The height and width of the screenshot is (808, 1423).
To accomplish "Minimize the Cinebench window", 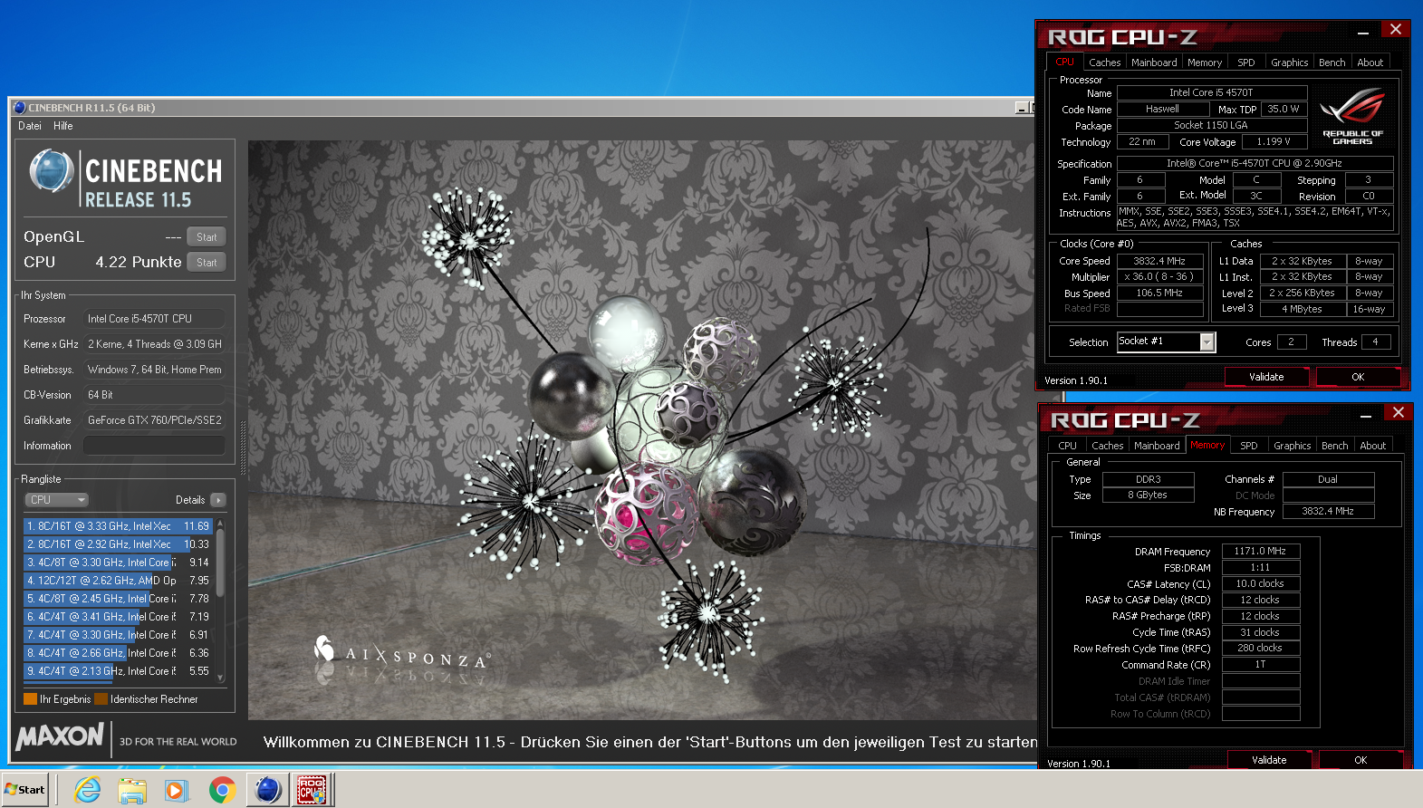I will click(1021, 108).
